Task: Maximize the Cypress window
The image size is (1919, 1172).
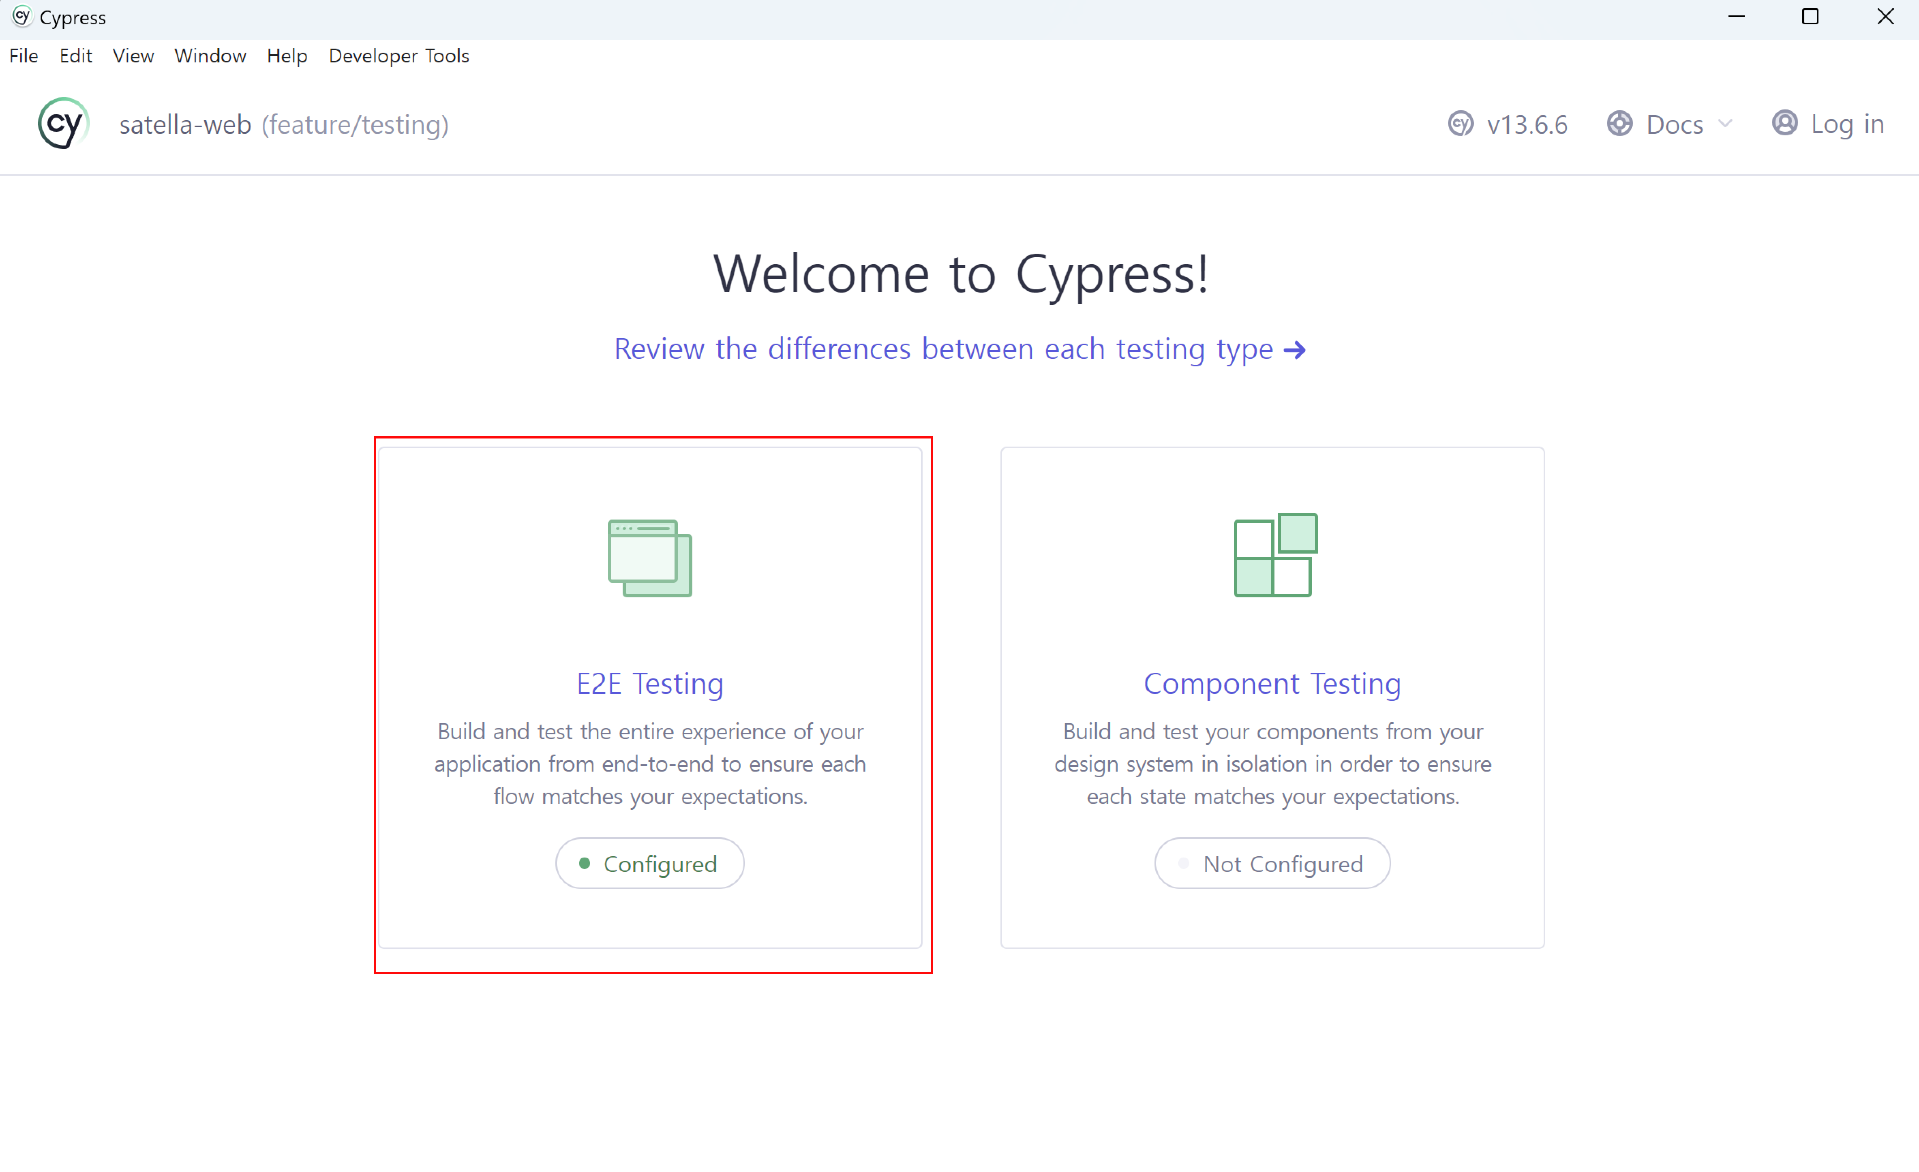Action: point(1810,17)
